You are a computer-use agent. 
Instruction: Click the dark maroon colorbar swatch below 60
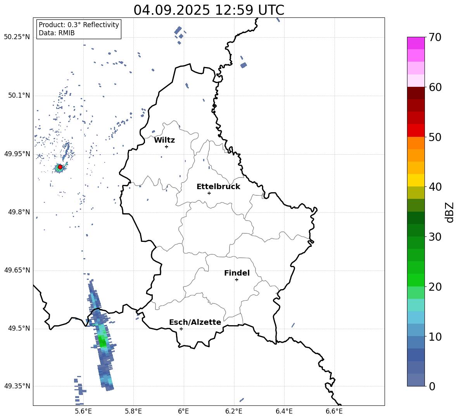(416, 93)
